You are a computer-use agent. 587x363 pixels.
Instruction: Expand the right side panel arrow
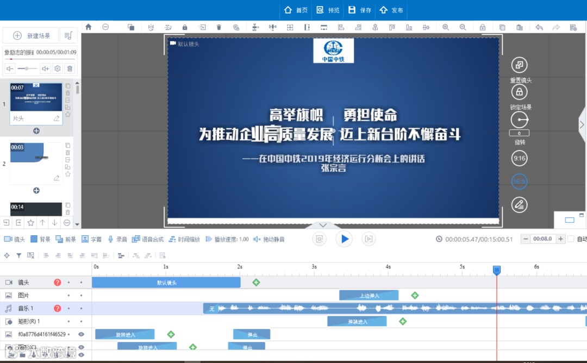pos(582,124)
